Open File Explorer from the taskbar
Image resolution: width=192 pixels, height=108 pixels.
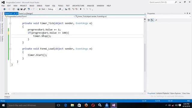click(72, 105)
